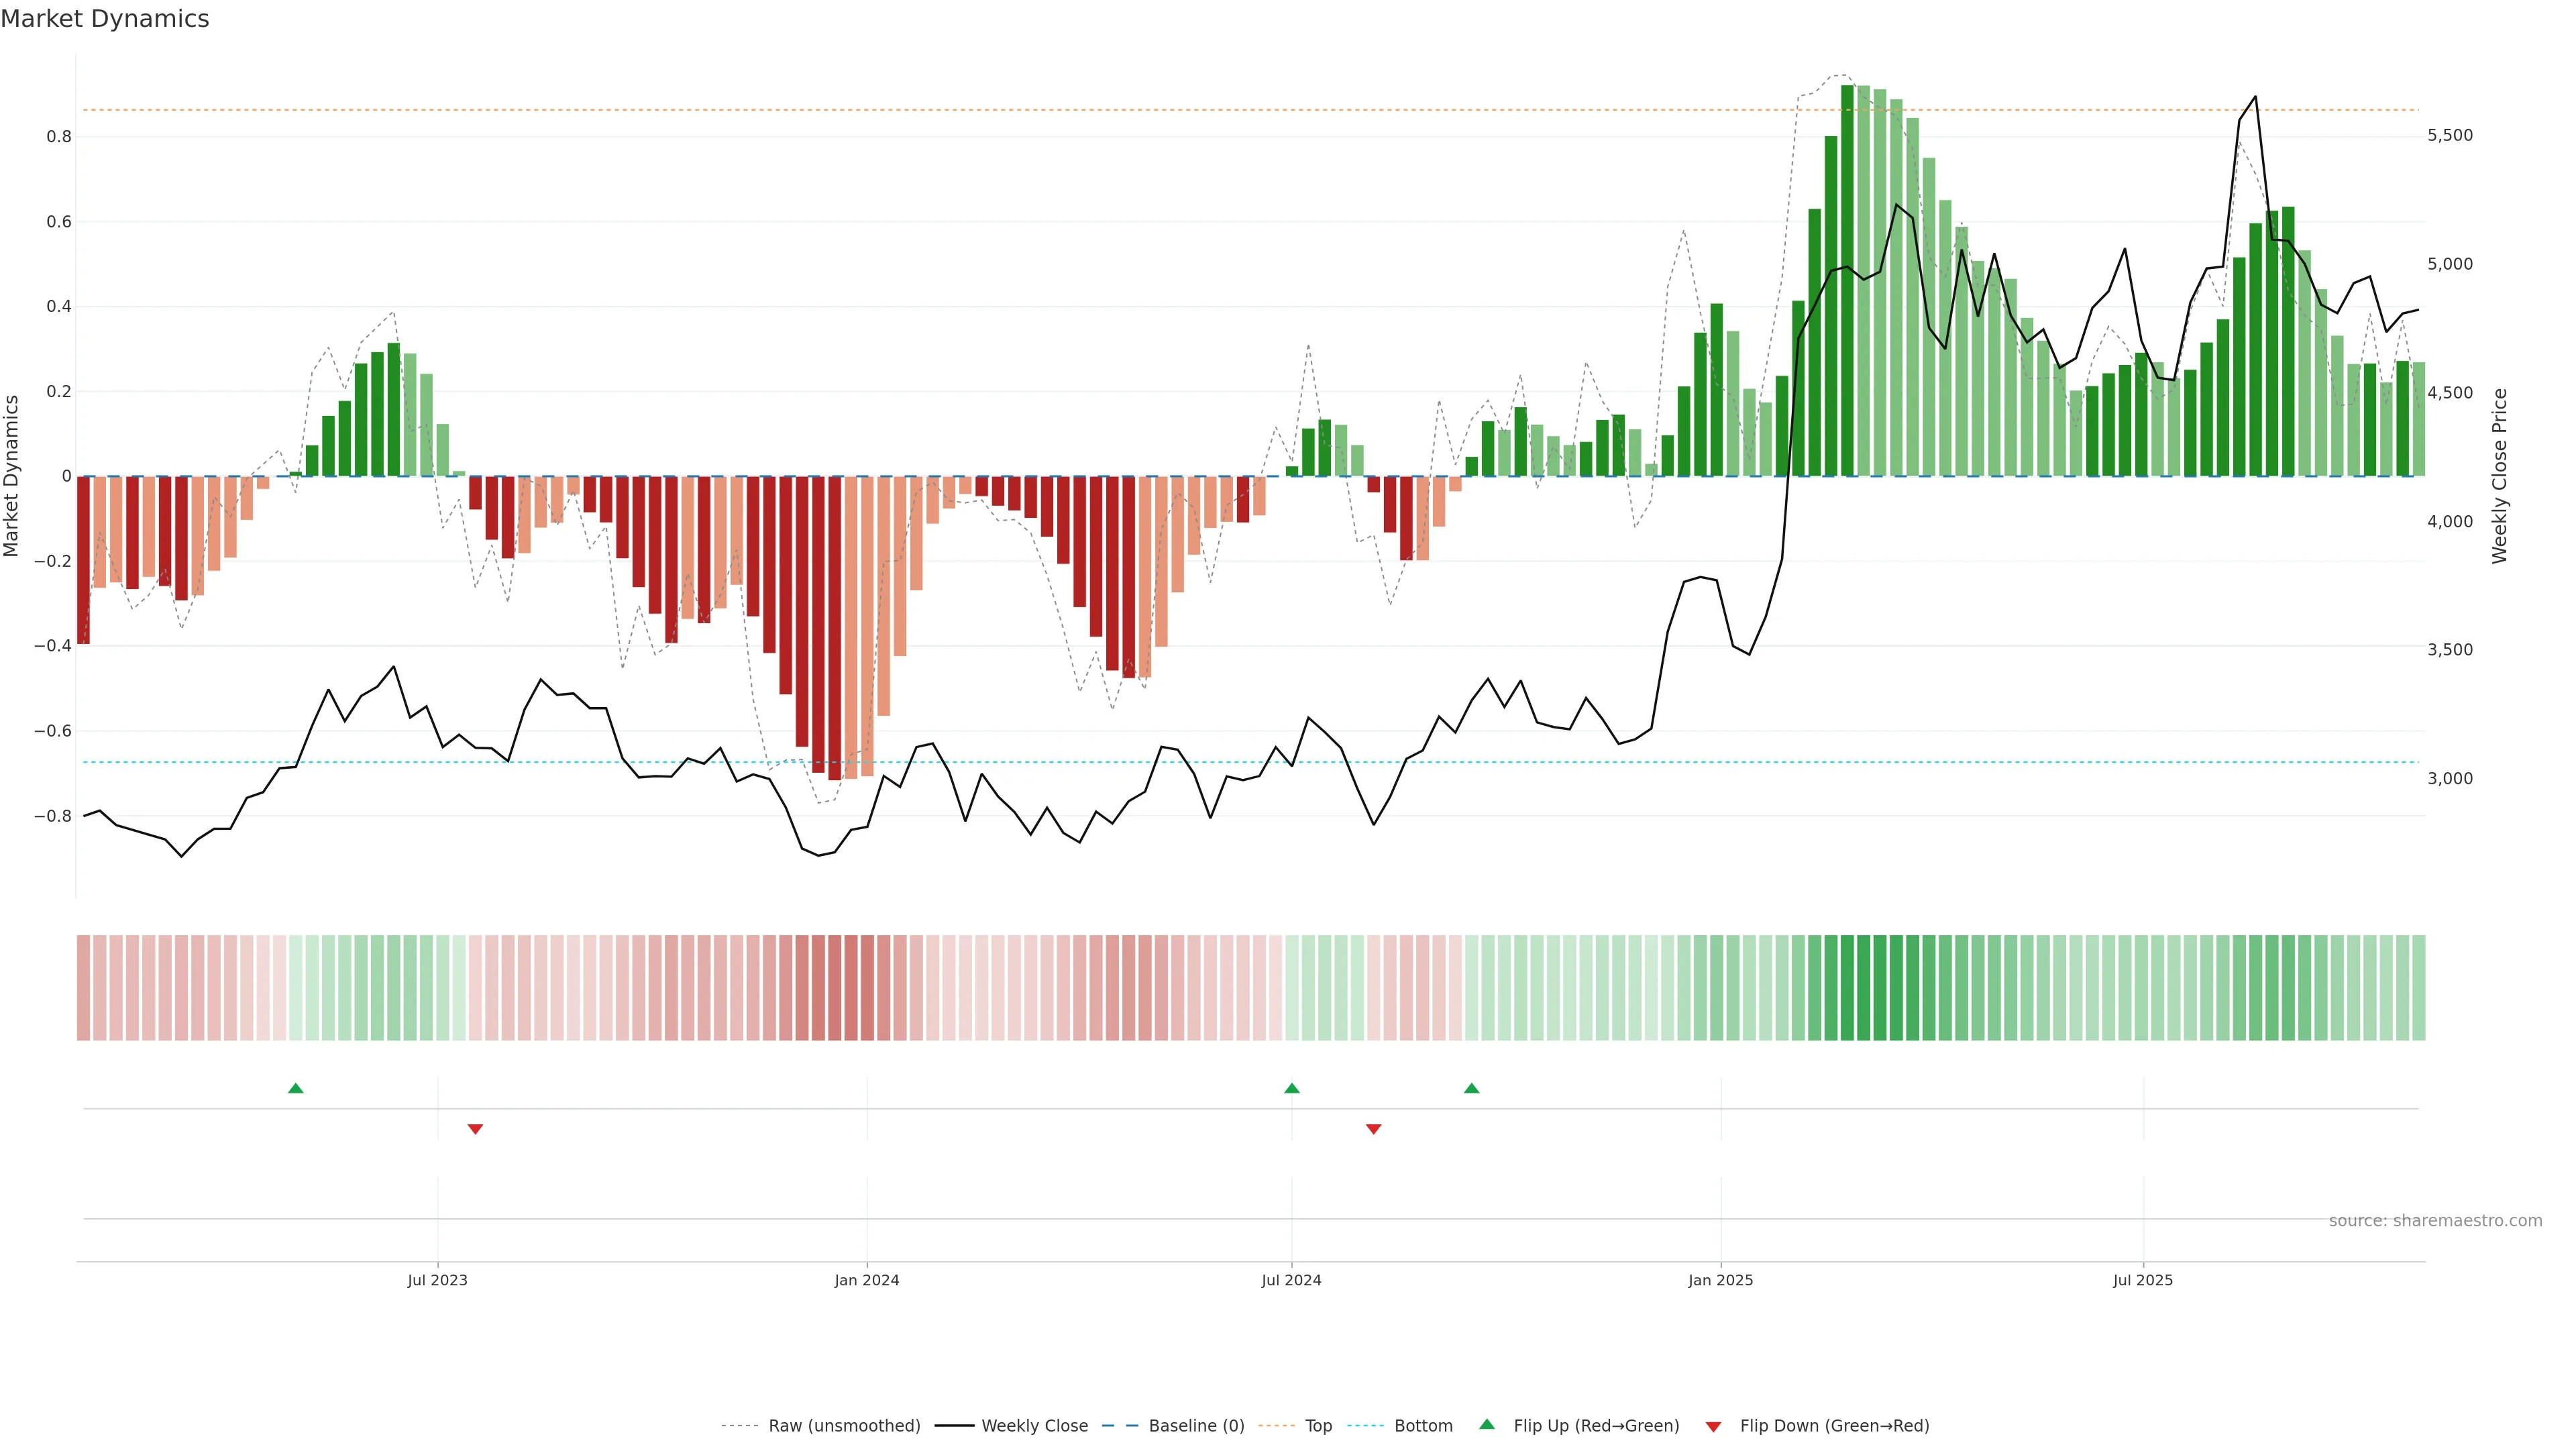Image resolution: width=2576 pixels, height=1449 pixels.
Task: Click the rightmost green Flip Up triangle marker
Action: point(1471,1088)
